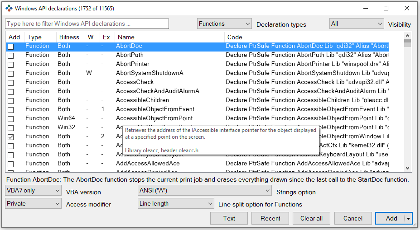The width and height of the screenshot is (420, 230).
Task: Click the Ex value 1 cell
Action: (x=102, y=109)
